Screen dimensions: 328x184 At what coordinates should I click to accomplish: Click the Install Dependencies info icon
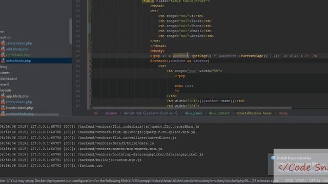click(x=273, y=158)
